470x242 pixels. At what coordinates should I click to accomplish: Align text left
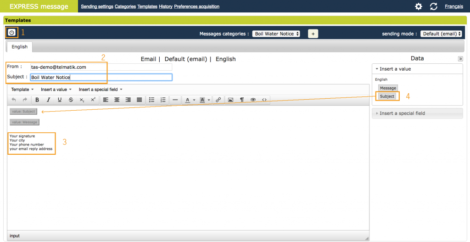(x=106, y=100)
